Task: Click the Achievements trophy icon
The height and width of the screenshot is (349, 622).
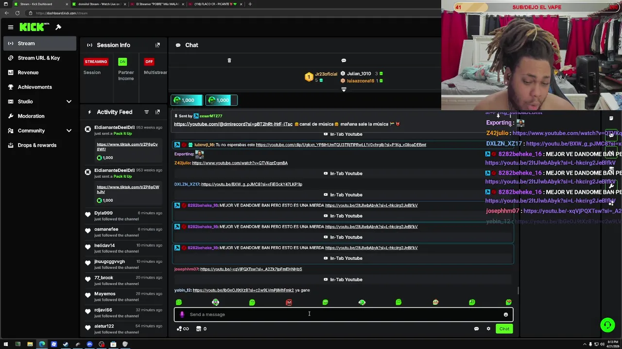Action: [x=10, y=87]
